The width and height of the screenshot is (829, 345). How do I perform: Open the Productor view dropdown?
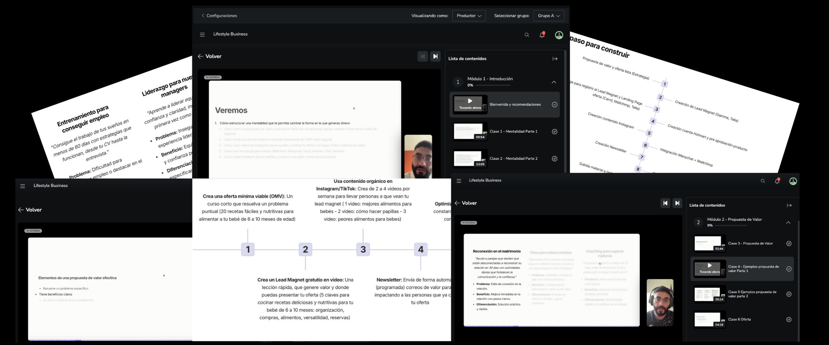469,16
